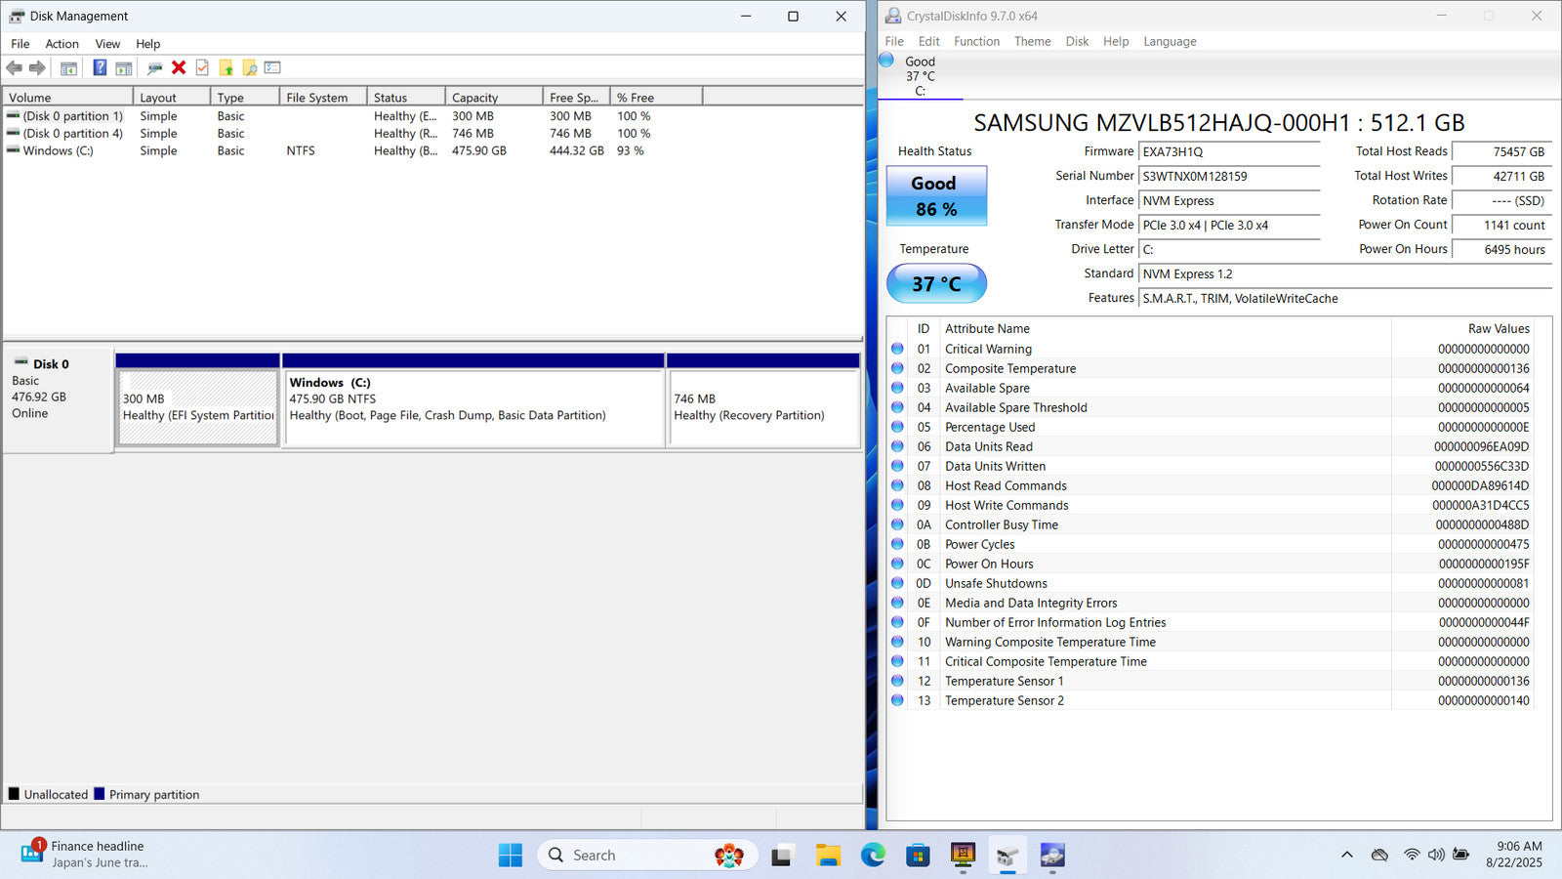Open File Explorer from the taskbar

click(828, 856)
